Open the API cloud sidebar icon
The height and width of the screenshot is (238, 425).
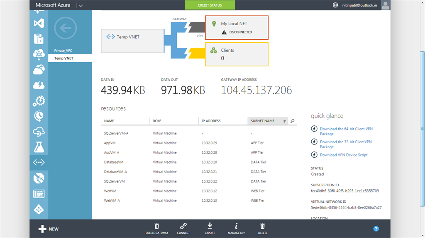(39, 132)
